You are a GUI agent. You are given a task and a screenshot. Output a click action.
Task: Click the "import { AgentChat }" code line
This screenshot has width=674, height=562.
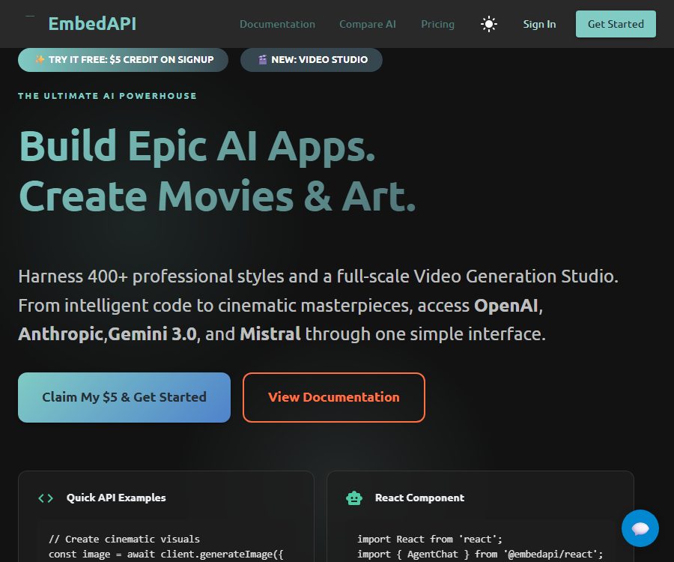480,555
